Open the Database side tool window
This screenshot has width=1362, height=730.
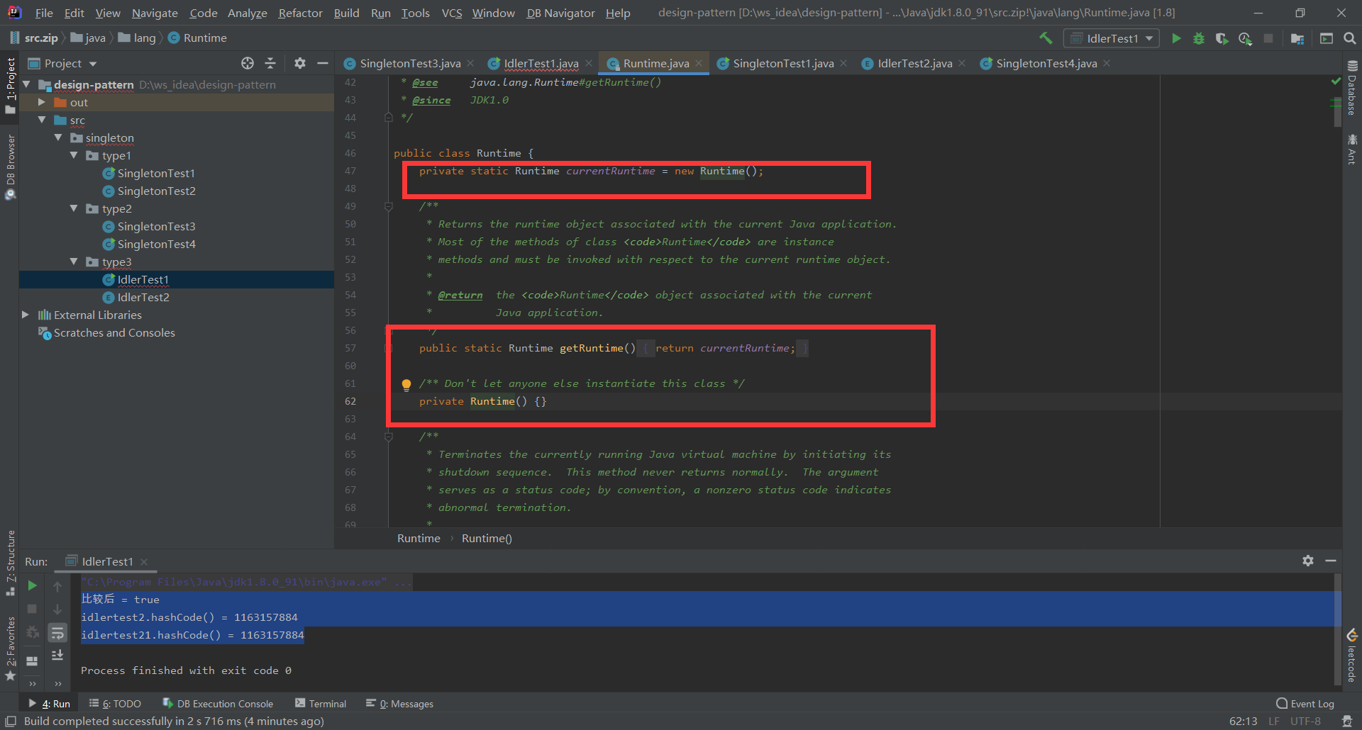pos(1352,88)
